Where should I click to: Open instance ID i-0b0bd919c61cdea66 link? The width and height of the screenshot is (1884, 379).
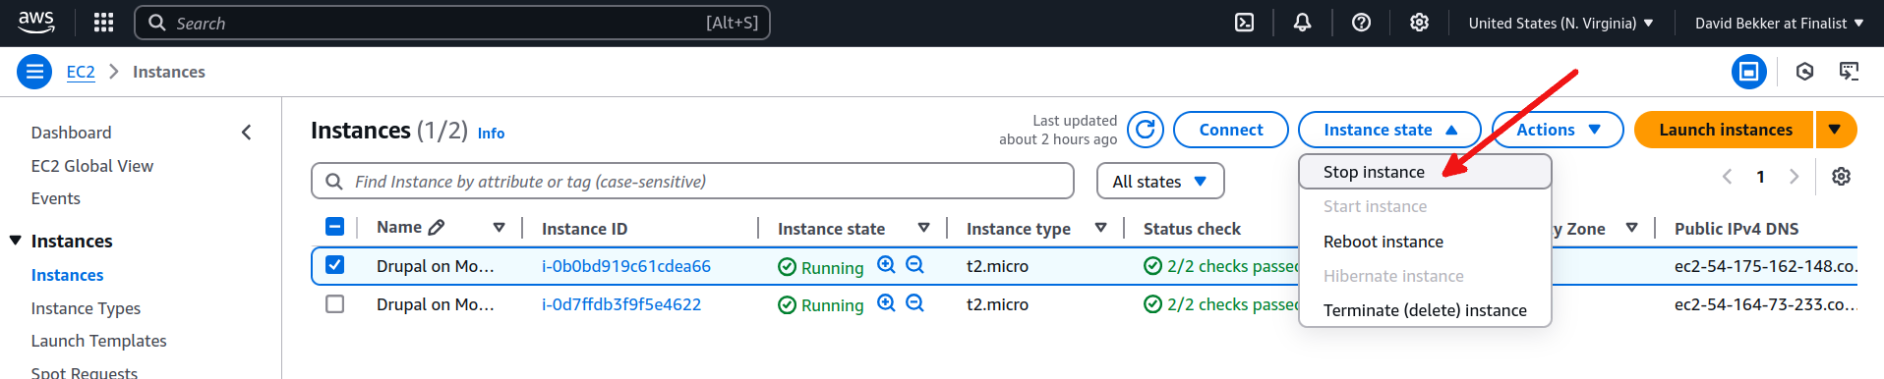(x=626, y=266)
